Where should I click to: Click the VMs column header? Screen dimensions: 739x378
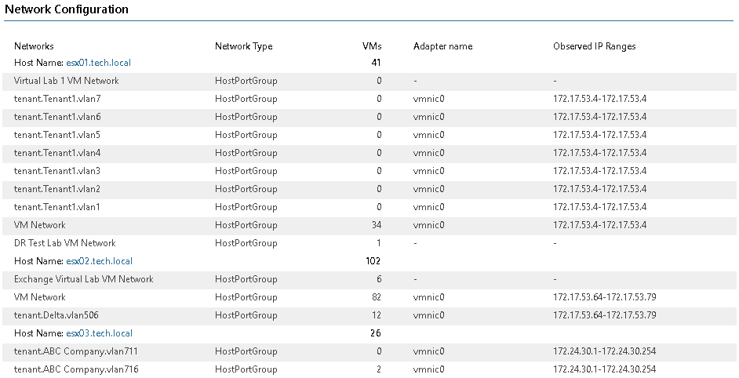(372, 46)
